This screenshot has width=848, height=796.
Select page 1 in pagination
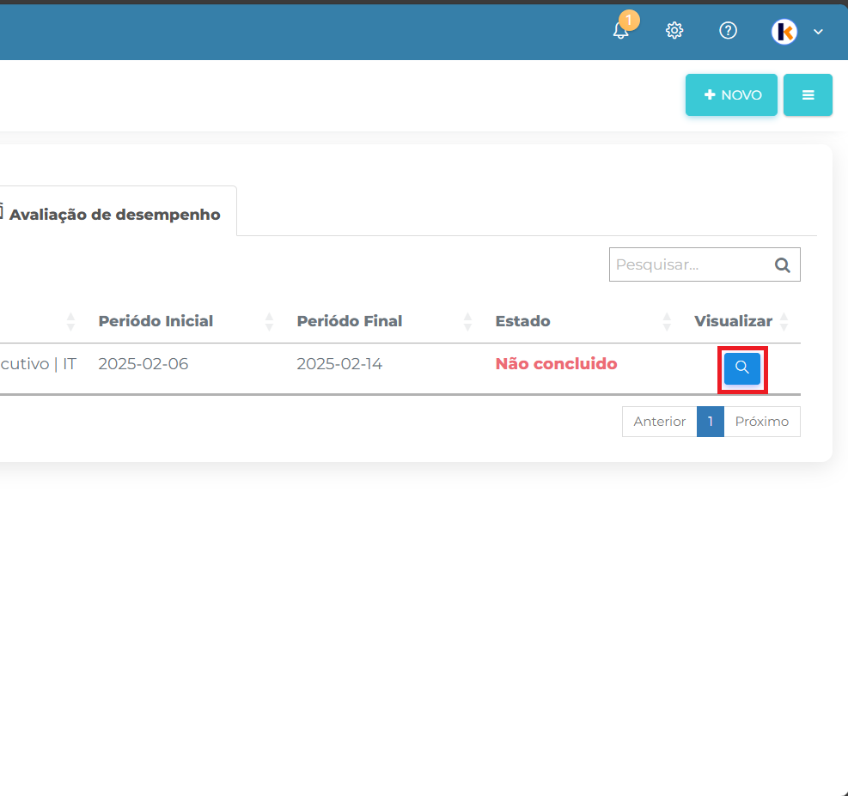point(710,422)
